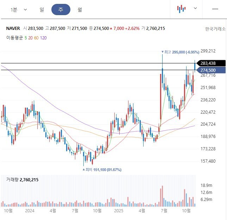Click the 한국거래소 exchange text
This screenshot has width=227, height=220.
215,29
